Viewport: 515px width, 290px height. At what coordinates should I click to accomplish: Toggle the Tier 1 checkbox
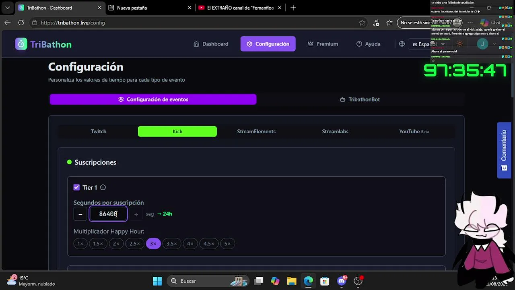[x=76, y=187]
